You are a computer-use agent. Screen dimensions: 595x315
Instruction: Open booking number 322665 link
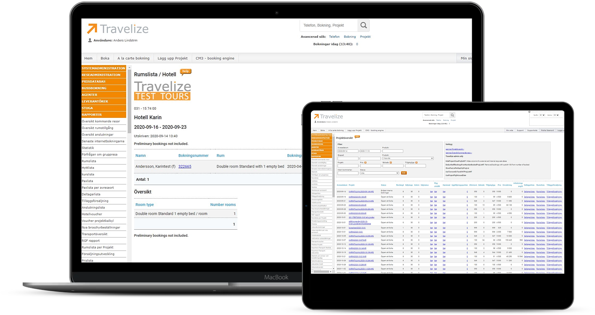pyautogui.click(x=185, y=166)
